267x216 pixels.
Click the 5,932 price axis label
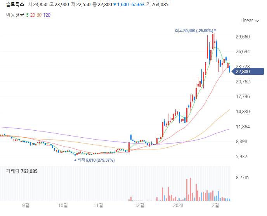click(x=241, y=157)
